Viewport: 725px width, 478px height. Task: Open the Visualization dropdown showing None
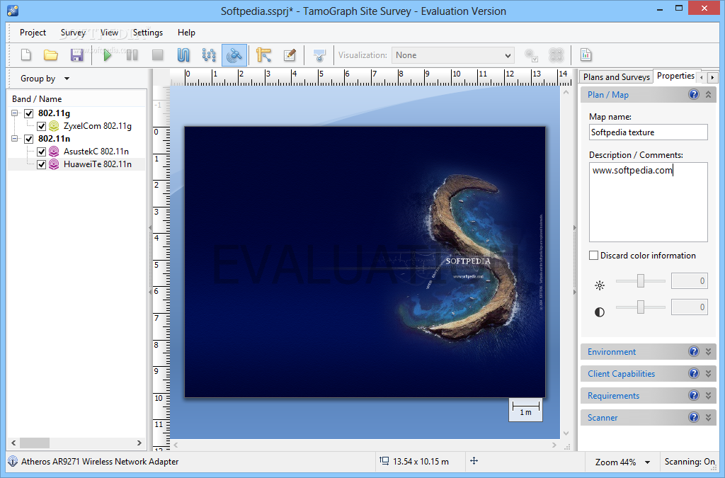[453, 55]
